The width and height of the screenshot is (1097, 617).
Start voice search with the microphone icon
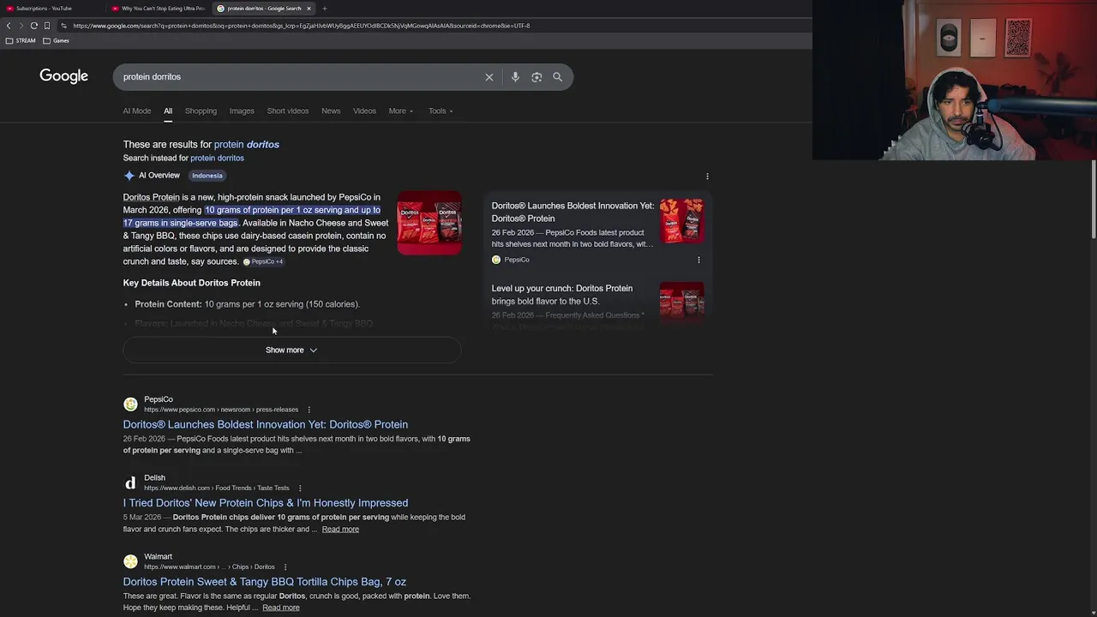point(515,77)
